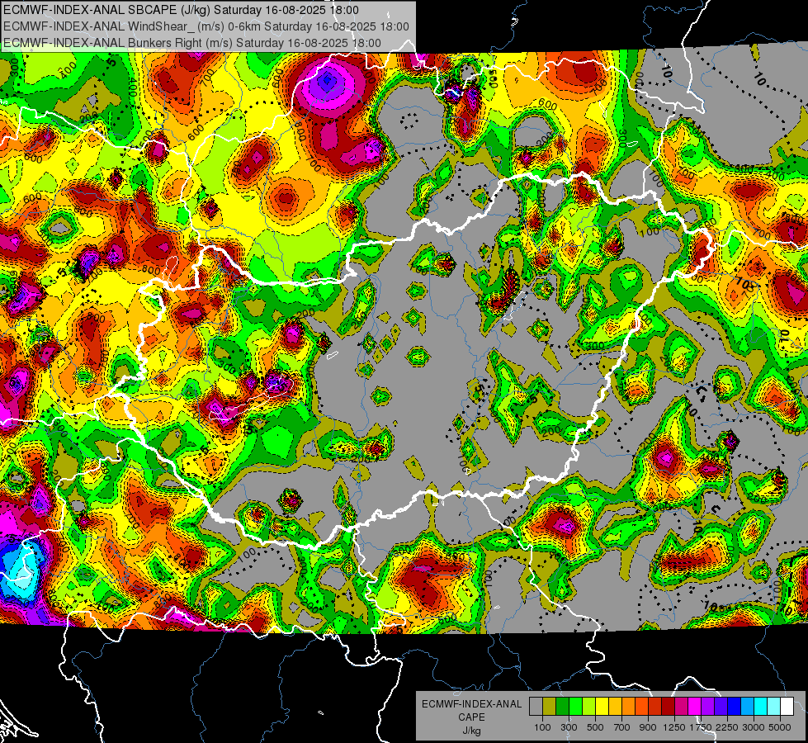Select the SBCAPE (J/kg) title line

(x=181, y=10)
